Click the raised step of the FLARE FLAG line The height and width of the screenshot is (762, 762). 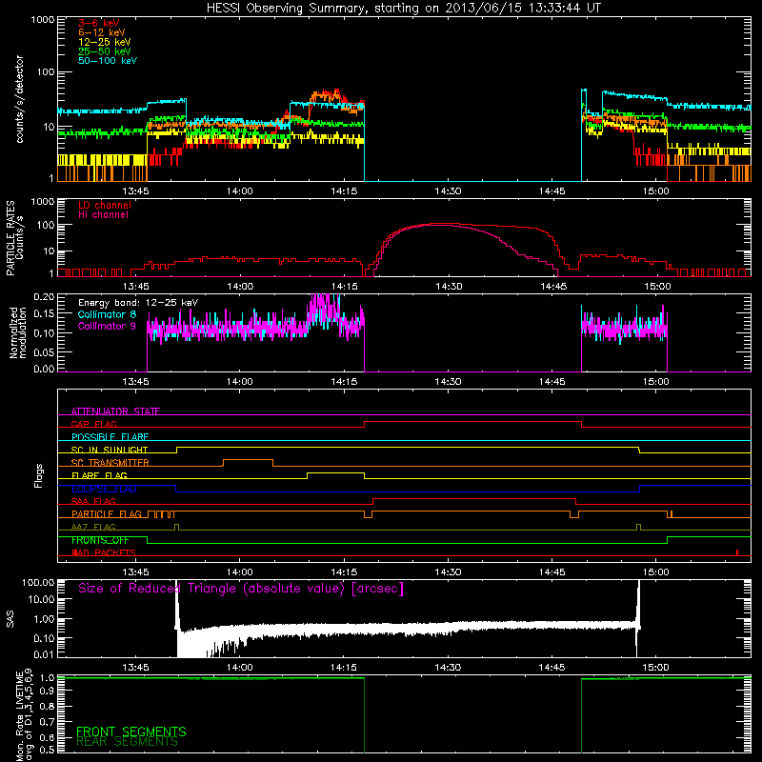(335, 472)
